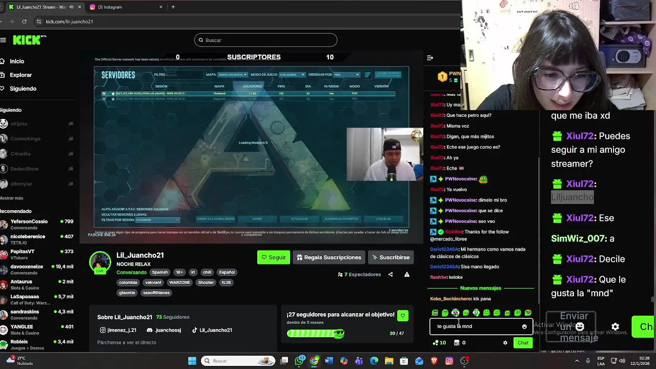Open Microsoft Word from taskbar
The image size is (656, 369).
pyautogui.click(x=329, y=361)
